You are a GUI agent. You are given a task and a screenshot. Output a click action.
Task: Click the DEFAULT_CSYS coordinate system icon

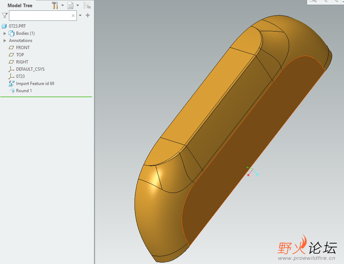[11, 69]
